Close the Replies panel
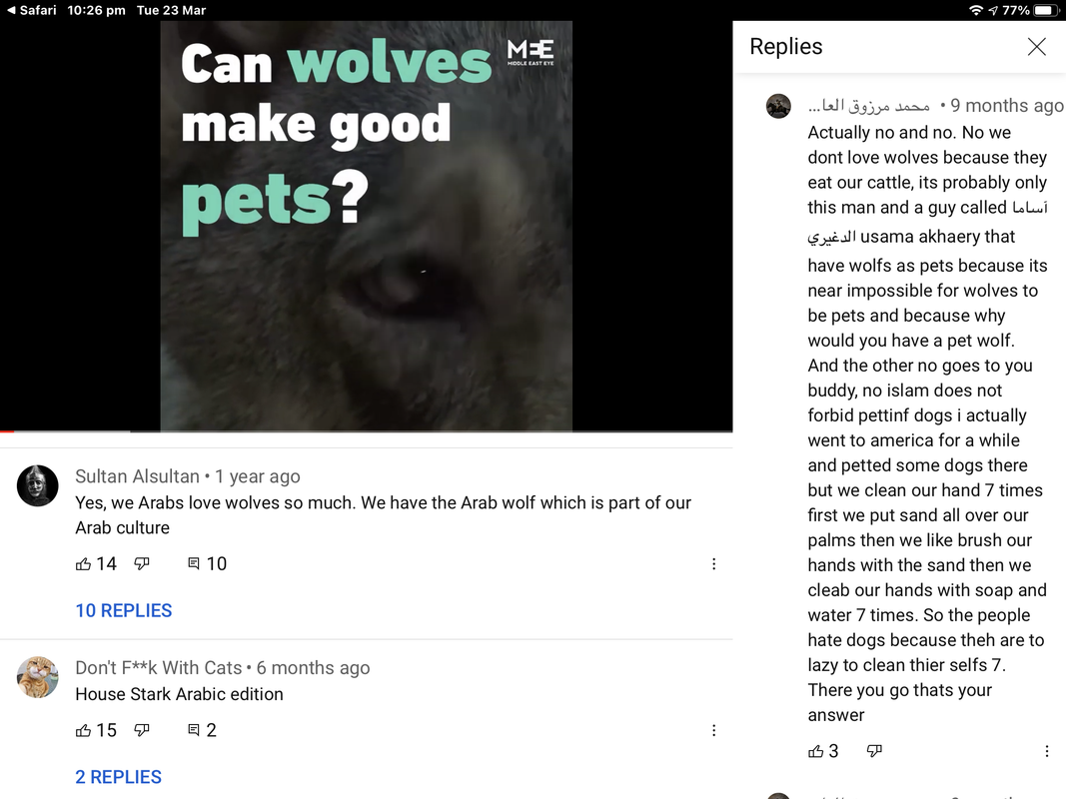The image size is (1066, 799). [1037, 46]
